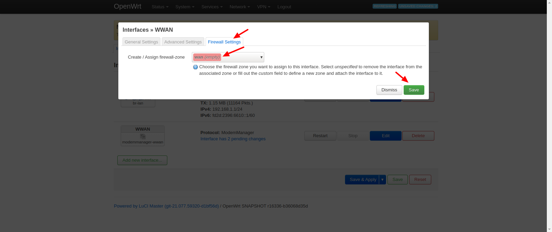Open the firewall-zone dropdown showing wan
The width and height of the screenshot is (552, 232).
tap(228, 57)
